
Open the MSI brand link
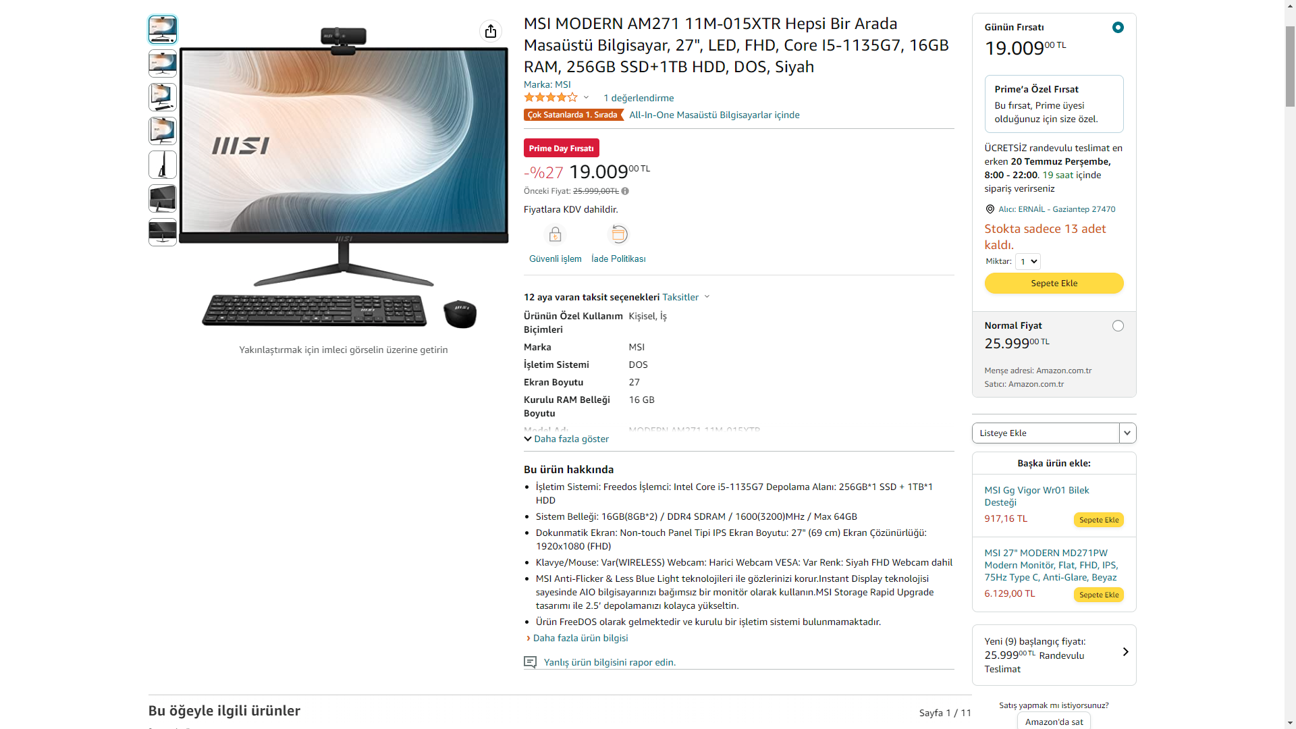563,84
